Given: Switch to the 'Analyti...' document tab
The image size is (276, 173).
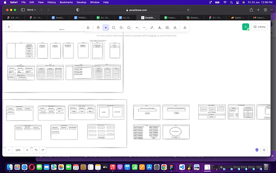Looking at the screenshot, I should click(58, 18).
